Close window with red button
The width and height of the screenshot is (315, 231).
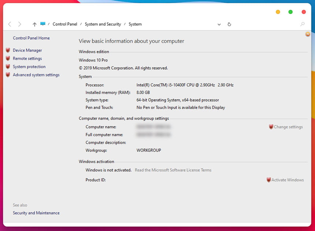pos(304,12)
